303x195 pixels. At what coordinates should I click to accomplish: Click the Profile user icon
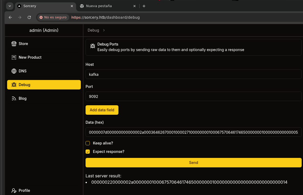coord(14,191)
